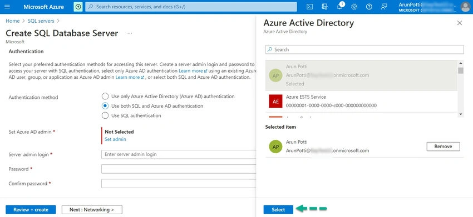The image size is (473, 217).
Task: Open the Directories and subscriptions filter icon
Action: coord(324,7)
